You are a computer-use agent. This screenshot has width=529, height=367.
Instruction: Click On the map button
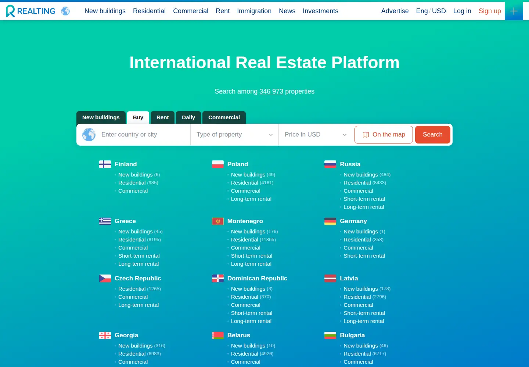click(384, 135)
